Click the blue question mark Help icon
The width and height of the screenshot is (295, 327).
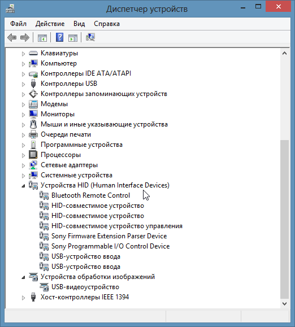[x=60, y=37]
